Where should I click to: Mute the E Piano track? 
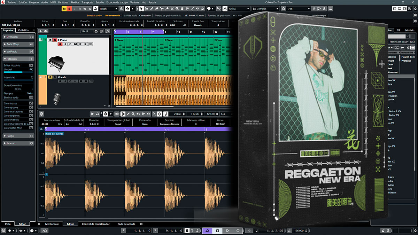pos(50,40)
